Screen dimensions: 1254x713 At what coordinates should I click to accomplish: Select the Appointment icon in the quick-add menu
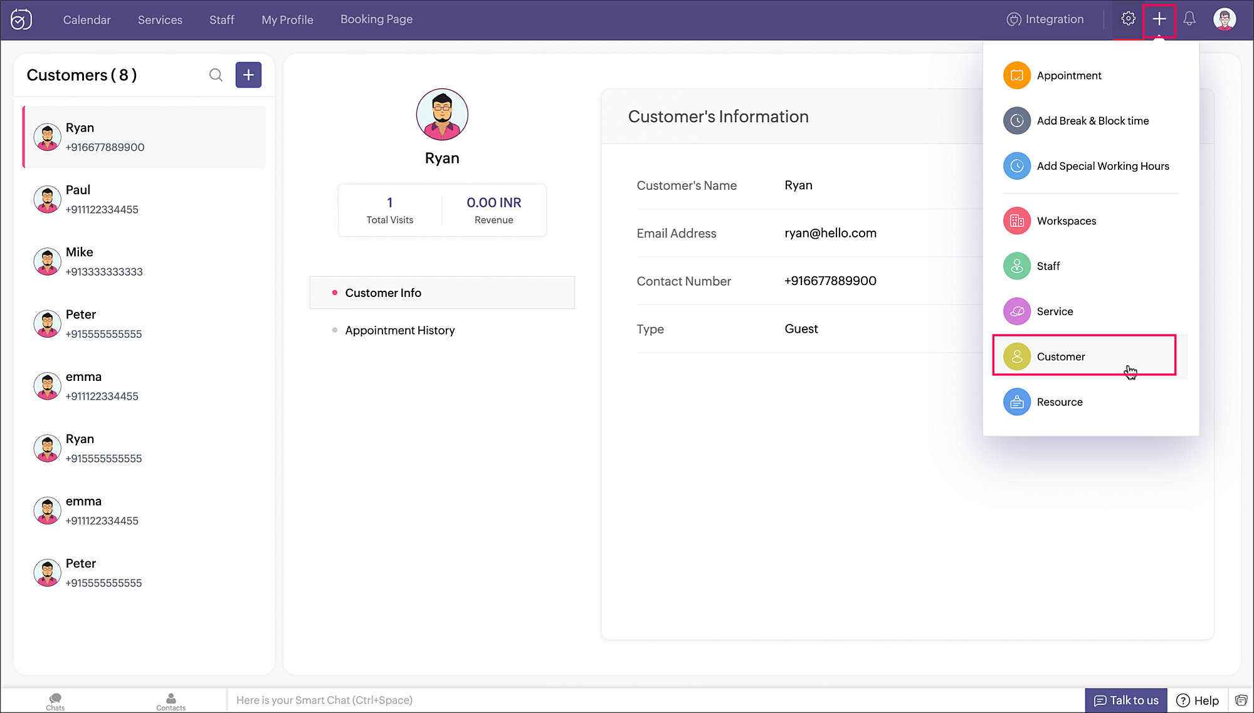(x=1016, y=76)
